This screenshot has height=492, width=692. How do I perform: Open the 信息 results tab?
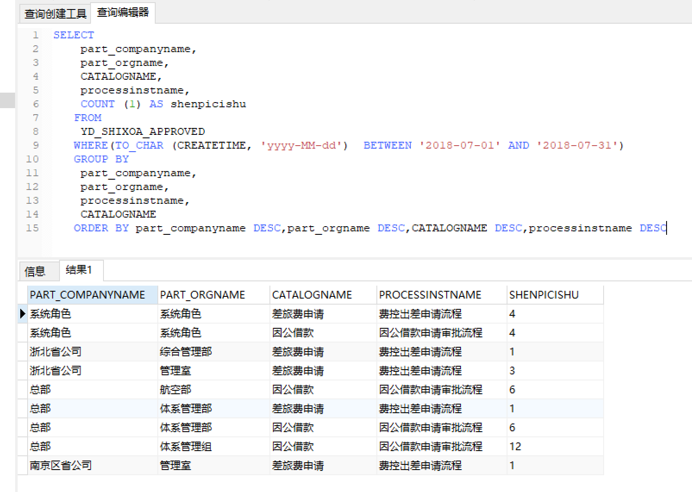pyautogui.click(x=35, y=271)
